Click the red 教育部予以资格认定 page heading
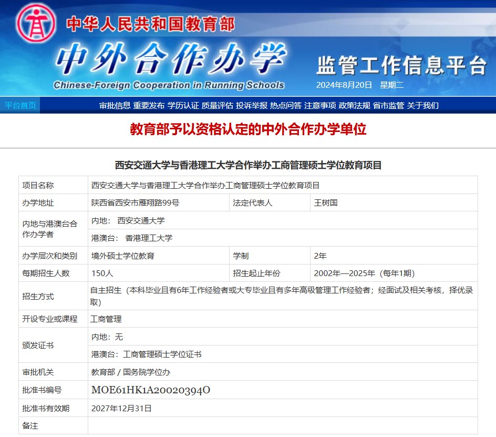Screen dimensions: 496x437 click(x=248, y=129)
